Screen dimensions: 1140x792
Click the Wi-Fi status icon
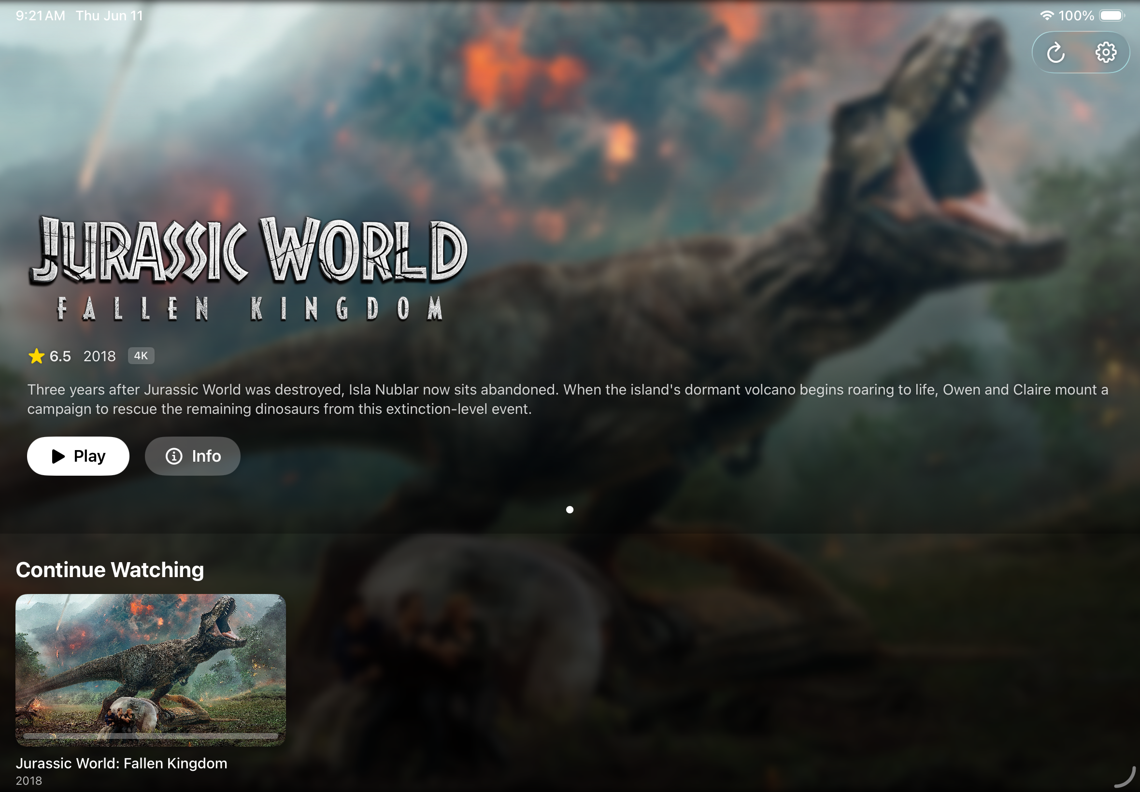pos(1046,15)
